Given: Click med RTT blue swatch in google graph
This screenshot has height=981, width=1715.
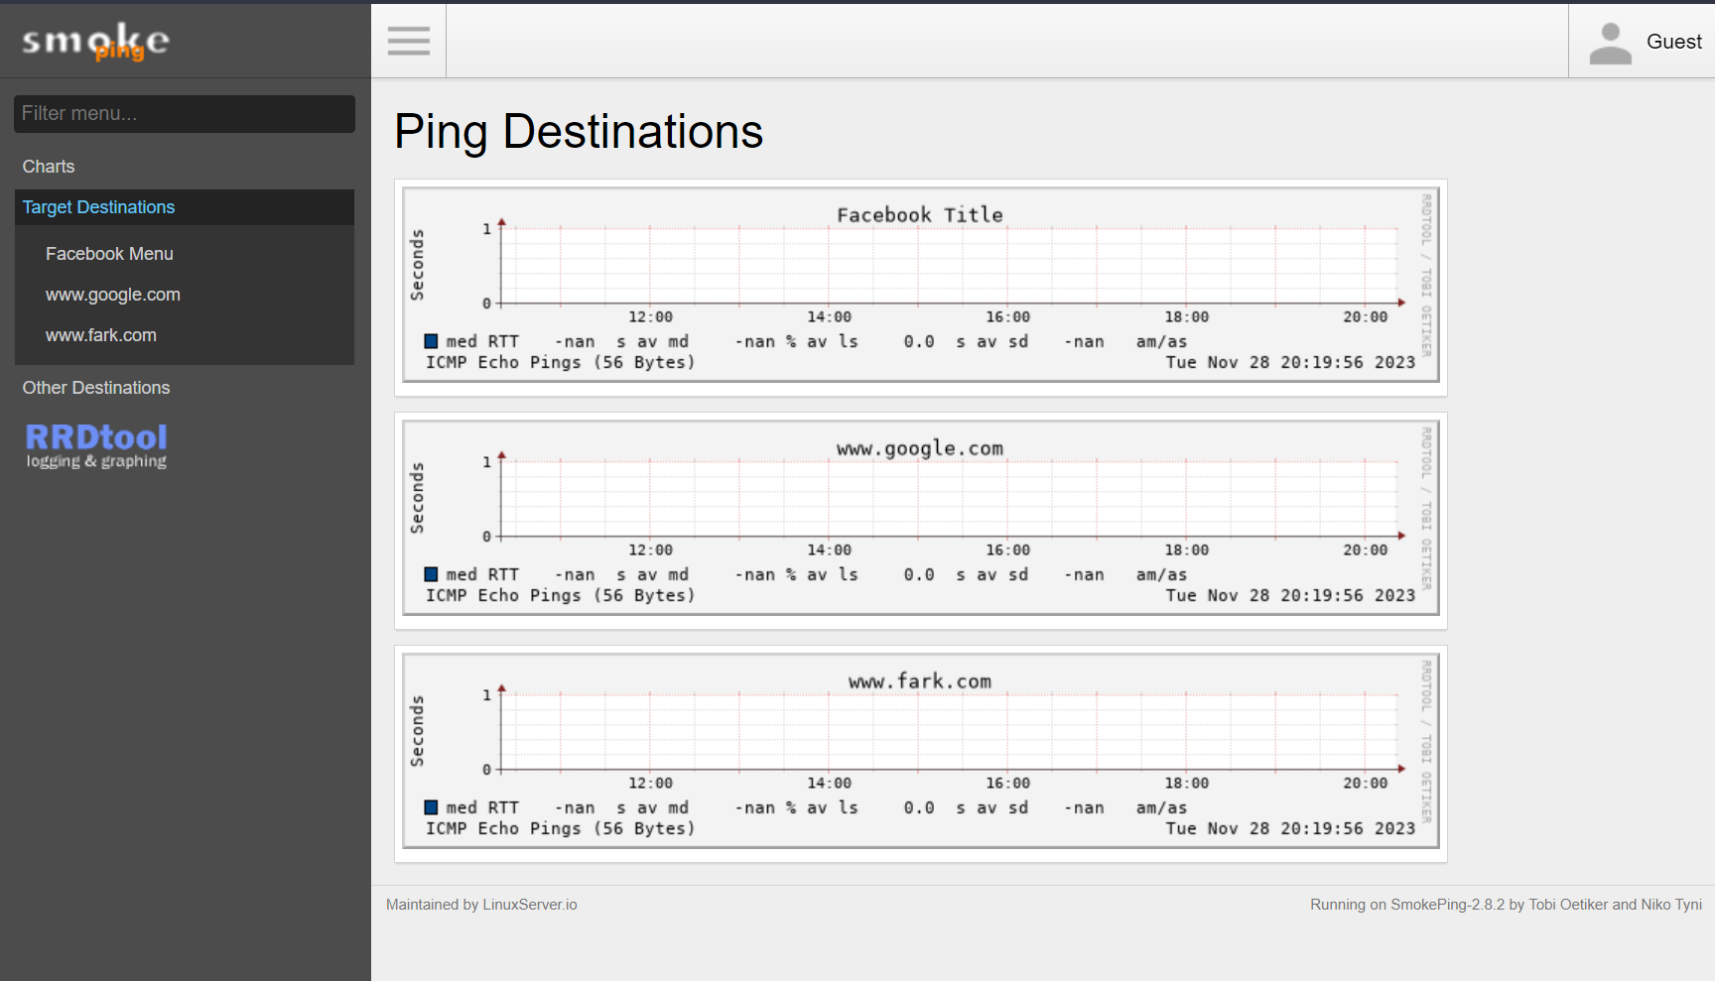Looking at the screenshot, I should (431, 574).
